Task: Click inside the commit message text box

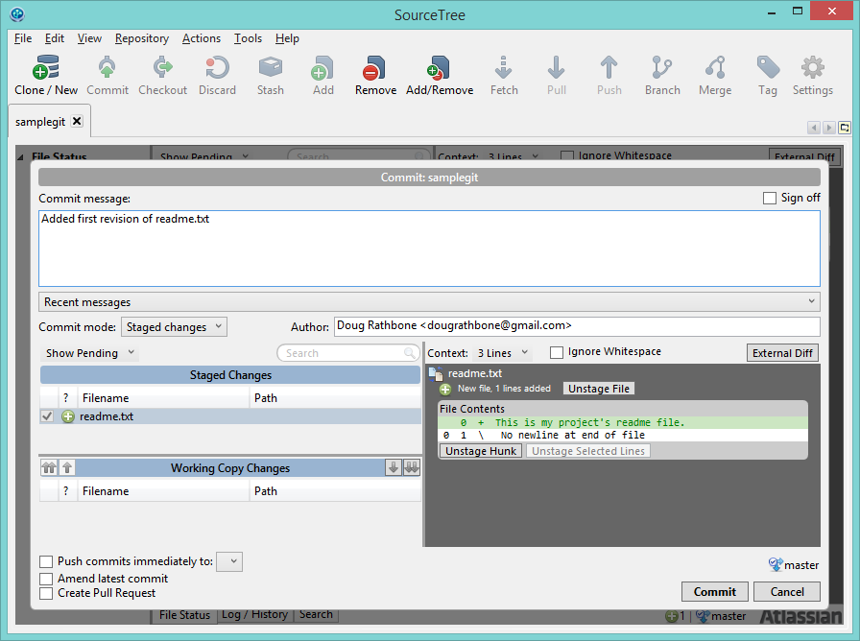Action: point(429,249)
